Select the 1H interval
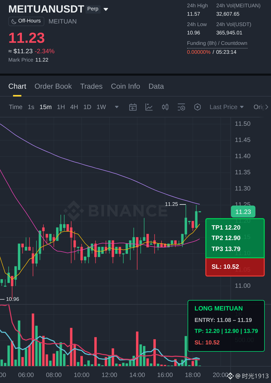Viewport: 271px width, 383px height. click(x=61, y=107)
